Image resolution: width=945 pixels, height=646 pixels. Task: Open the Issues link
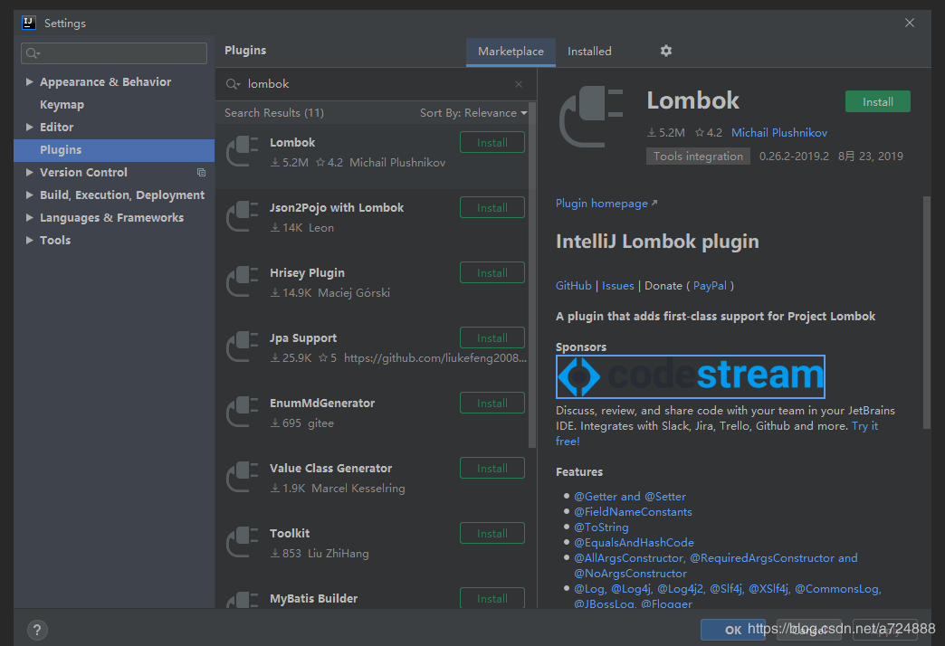pyautogui.click(x=617, y=286)
